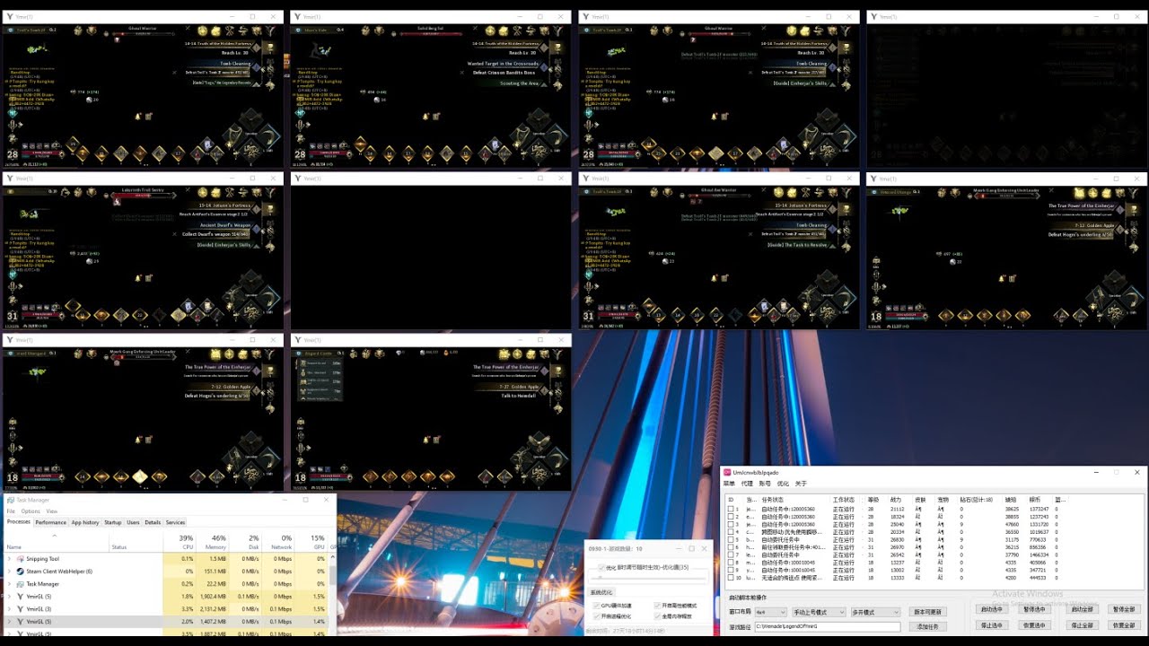Adjust the optimization slider in small optimizer window
This screenshot has height=646, width=1149.
point(647,579)
